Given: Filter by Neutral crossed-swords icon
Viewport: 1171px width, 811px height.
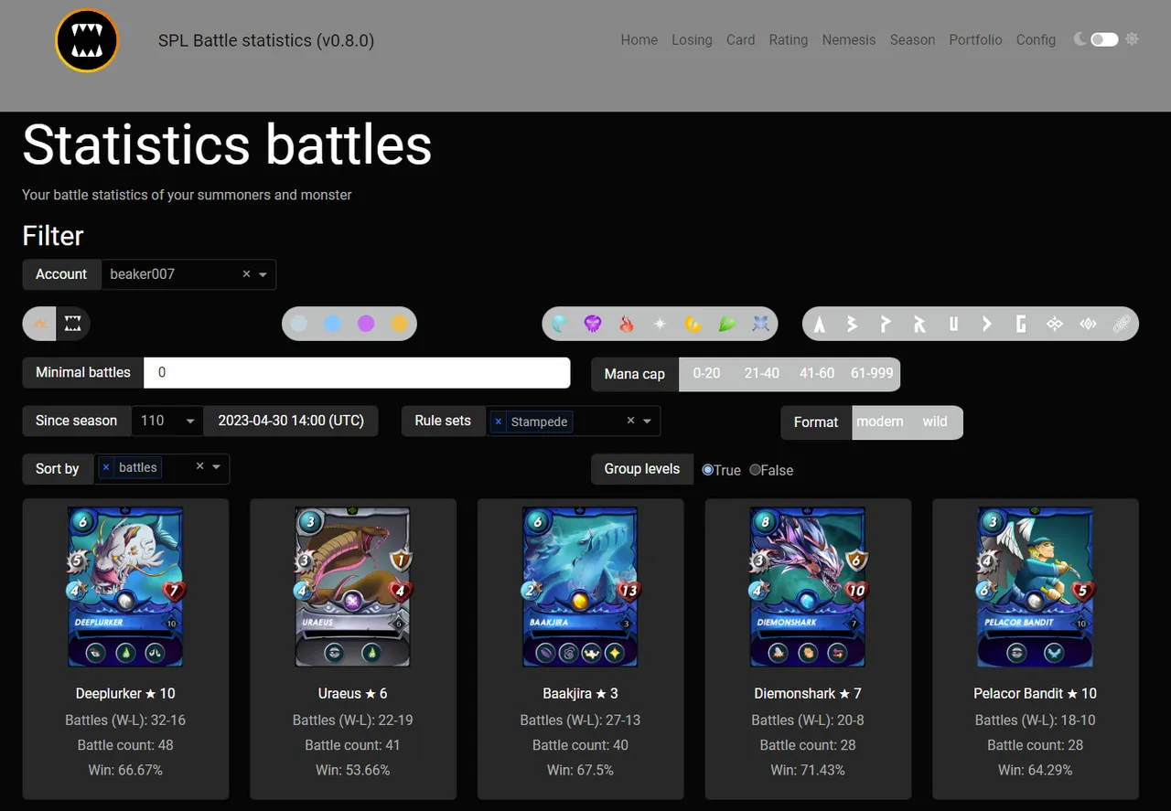Looking at the screenshot, I should [x=760, y=324].
